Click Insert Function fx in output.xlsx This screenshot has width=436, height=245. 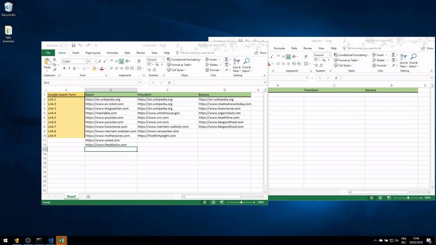pos(169,83)
